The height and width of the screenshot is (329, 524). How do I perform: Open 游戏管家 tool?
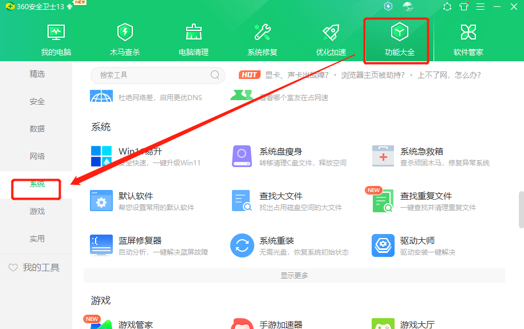click(x=135, y=324)
